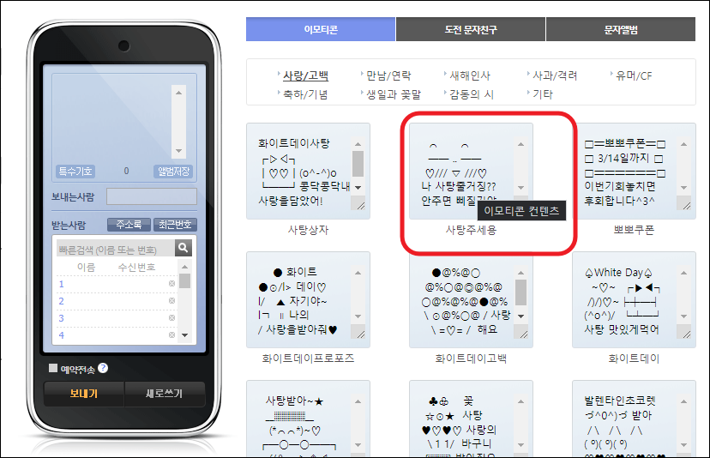The image size is (710, 458).
Task: Click the search magnifier icon in recipient search
Action: (x=183, y=248)
